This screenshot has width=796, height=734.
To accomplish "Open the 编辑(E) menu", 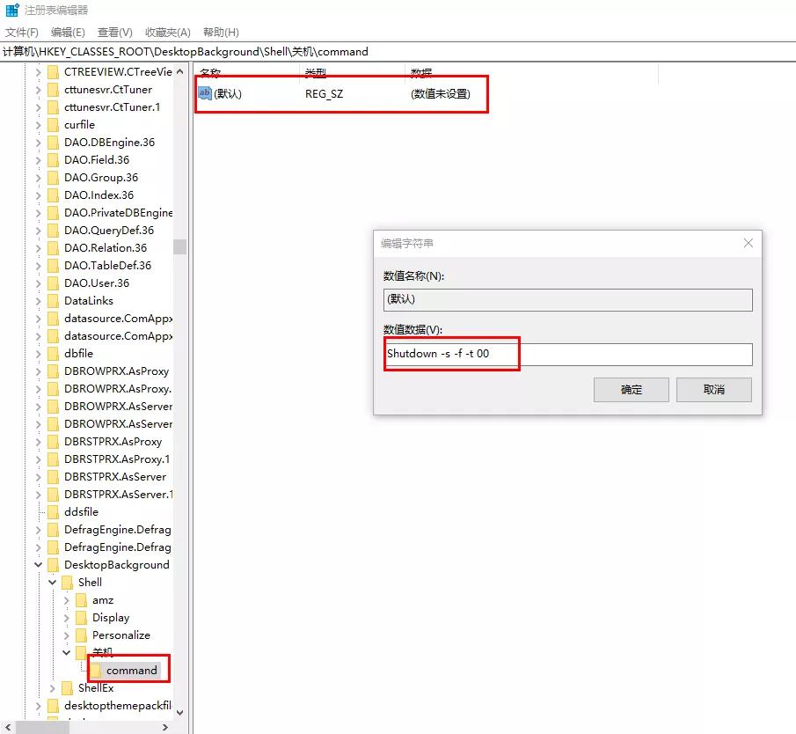I will (69, 32).
